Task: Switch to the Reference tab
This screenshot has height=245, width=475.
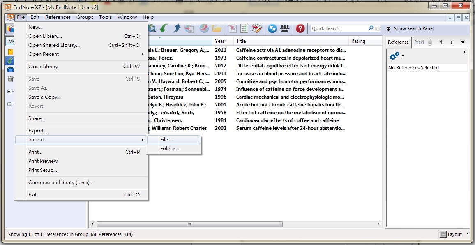Action: coord(398,42)
